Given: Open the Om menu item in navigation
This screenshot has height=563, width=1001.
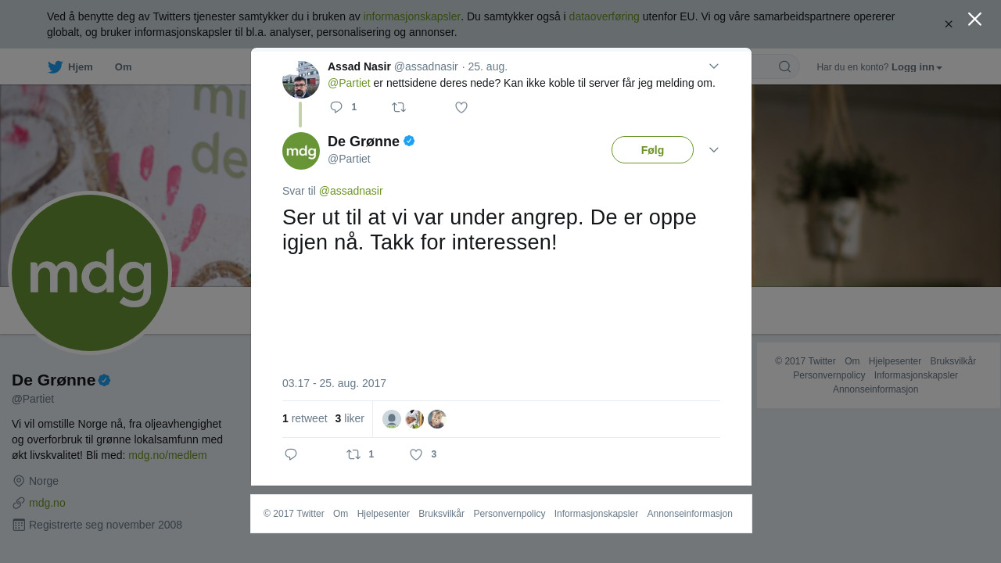Looking at the screenshot, I should click(124, 67).
